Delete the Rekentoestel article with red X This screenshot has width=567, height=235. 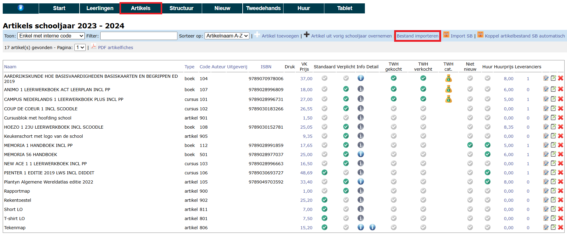pos(561,200)
